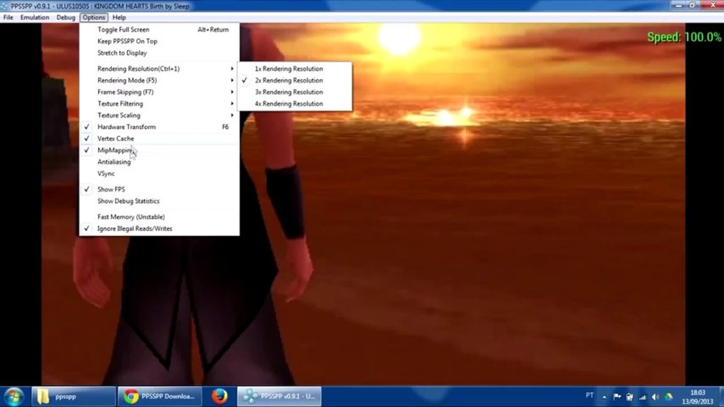Choose Toggle Full Screen

(159, 29)
